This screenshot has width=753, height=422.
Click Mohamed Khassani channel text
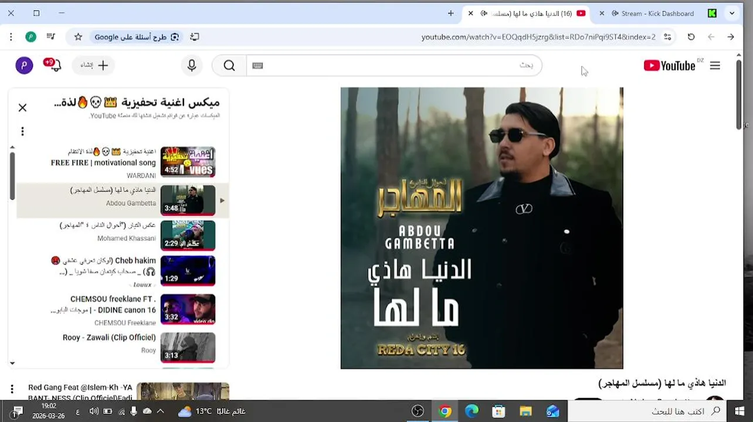pyautogui.click(x=127, y=239)
